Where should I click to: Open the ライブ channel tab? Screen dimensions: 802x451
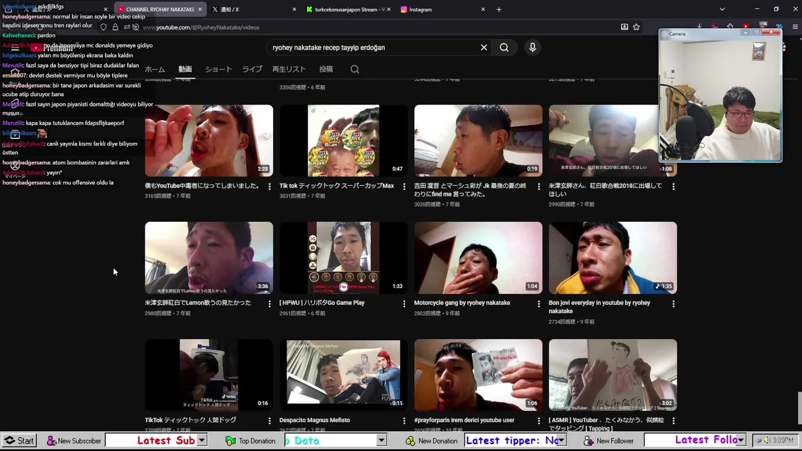(252, 70)
